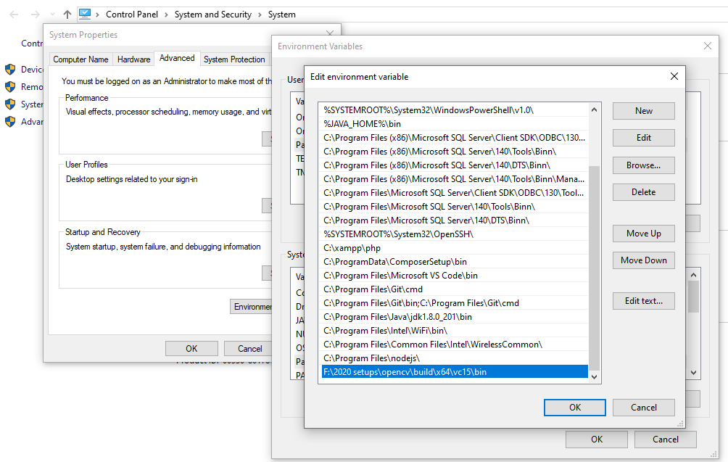Screen dimensions: 728x462
Task: Delete the selected opencv path entry
Action: tap(643, 191)
